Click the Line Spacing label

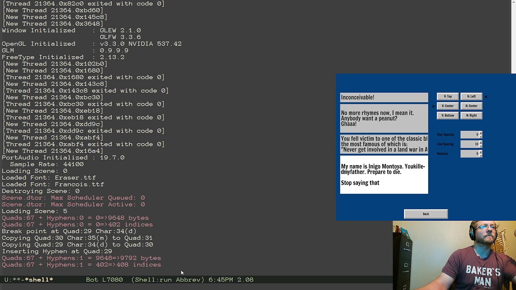445,144
